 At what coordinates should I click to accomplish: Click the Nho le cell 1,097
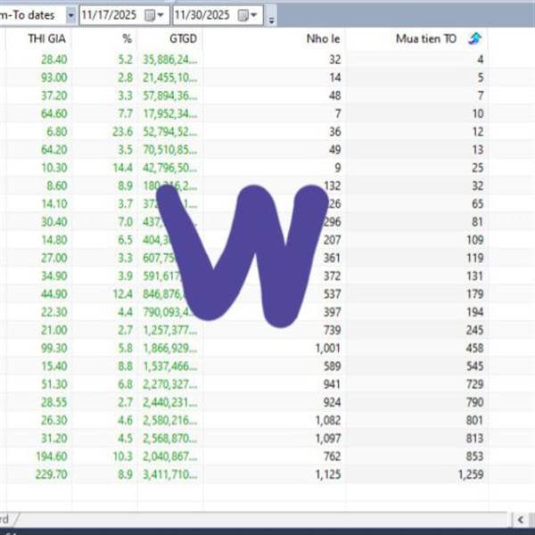[328, 439]
